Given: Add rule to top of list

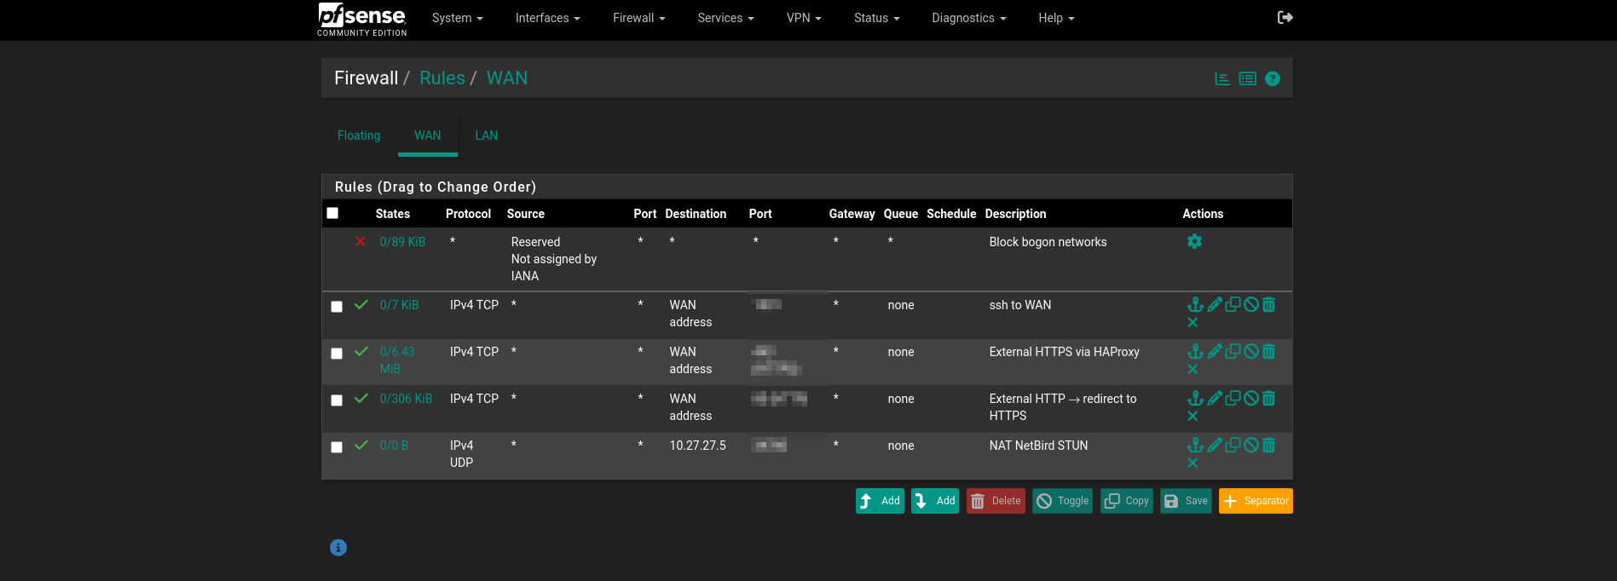Looking at the screenshot, I should click(x=880, y=501).
